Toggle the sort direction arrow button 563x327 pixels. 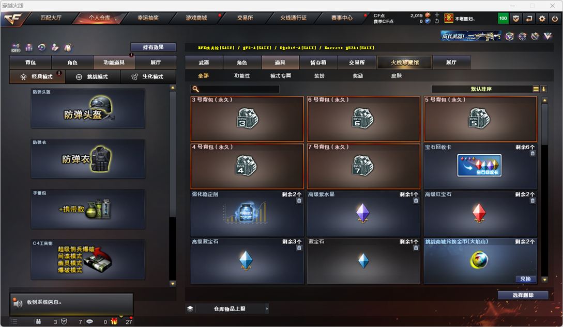543,89
